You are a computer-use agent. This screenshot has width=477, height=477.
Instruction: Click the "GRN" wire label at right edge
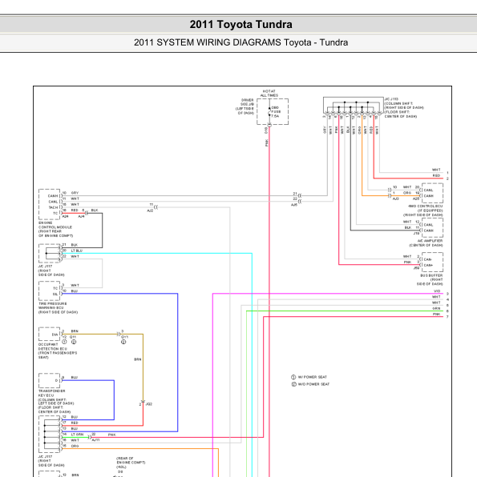tap(436, 308)
